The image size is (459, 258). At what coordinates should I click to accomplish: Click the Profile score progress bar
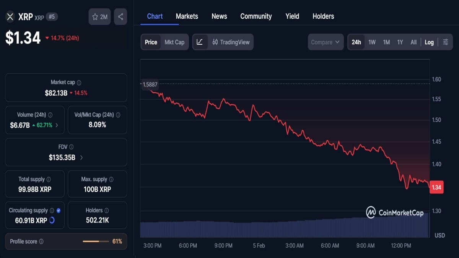pos(96,242)
